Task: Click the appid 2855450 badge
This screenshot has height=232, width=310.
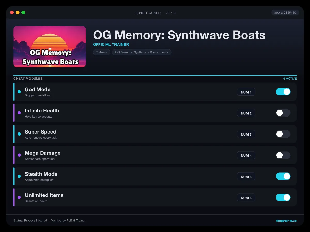Action: [285, 13]
